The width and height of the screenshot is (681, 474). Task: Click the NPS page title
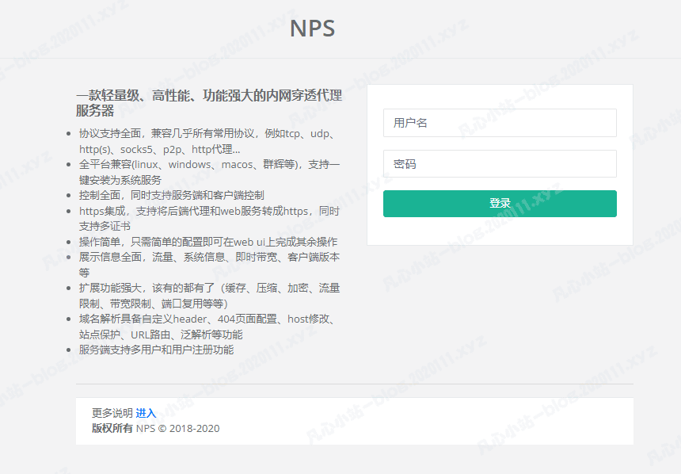pyautogui.click(x=312, y=29)
